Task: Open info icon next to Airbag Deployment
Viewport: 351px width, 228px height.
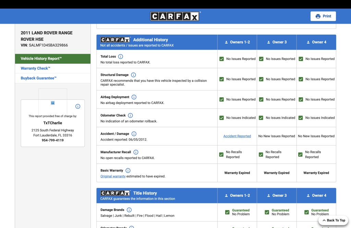Action: [134, 97]
